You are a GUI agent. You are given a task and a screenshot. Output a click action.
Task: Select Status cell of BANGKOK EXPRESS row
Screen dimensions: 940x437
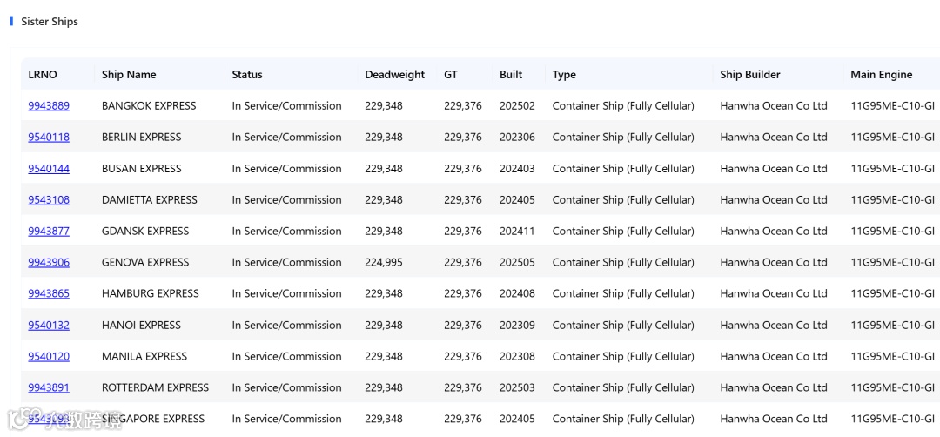286,106
